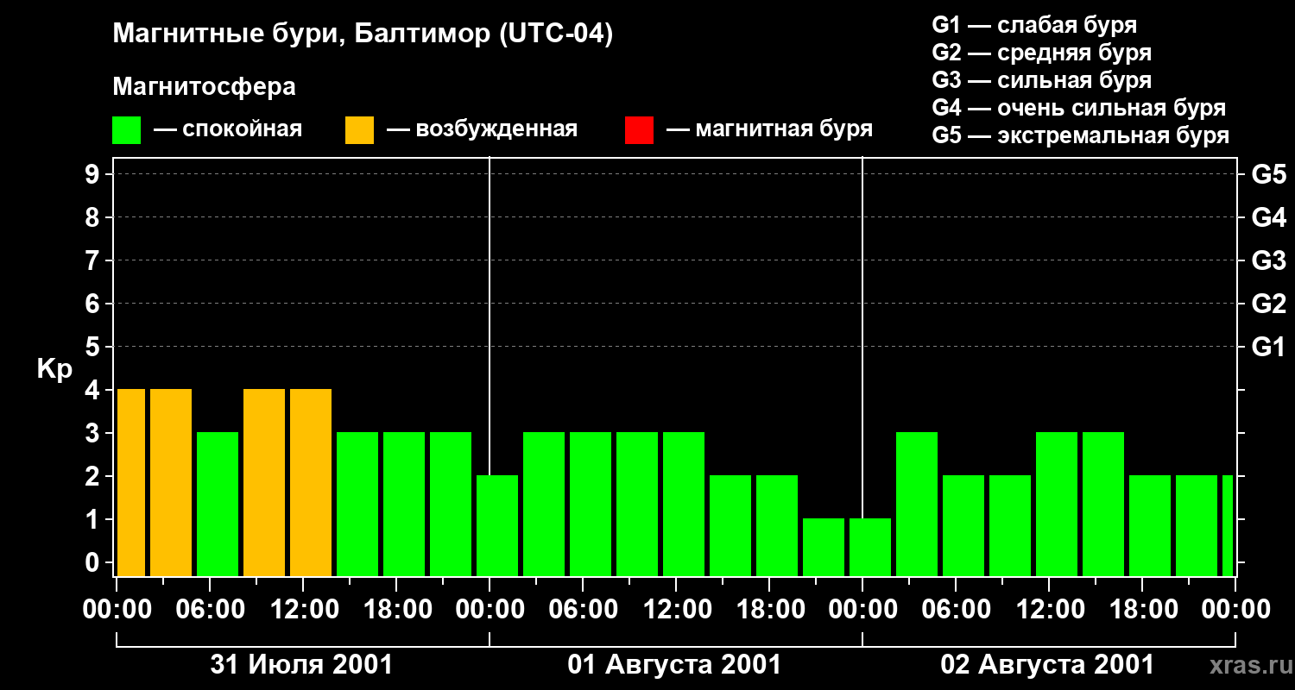The height and width of the screenshot is (690, 1295).
Task: Select the '01 Августа 2001' date label
Action: 674,665
